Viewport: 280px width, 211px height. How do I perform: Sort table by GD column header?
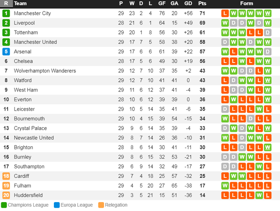188,3
